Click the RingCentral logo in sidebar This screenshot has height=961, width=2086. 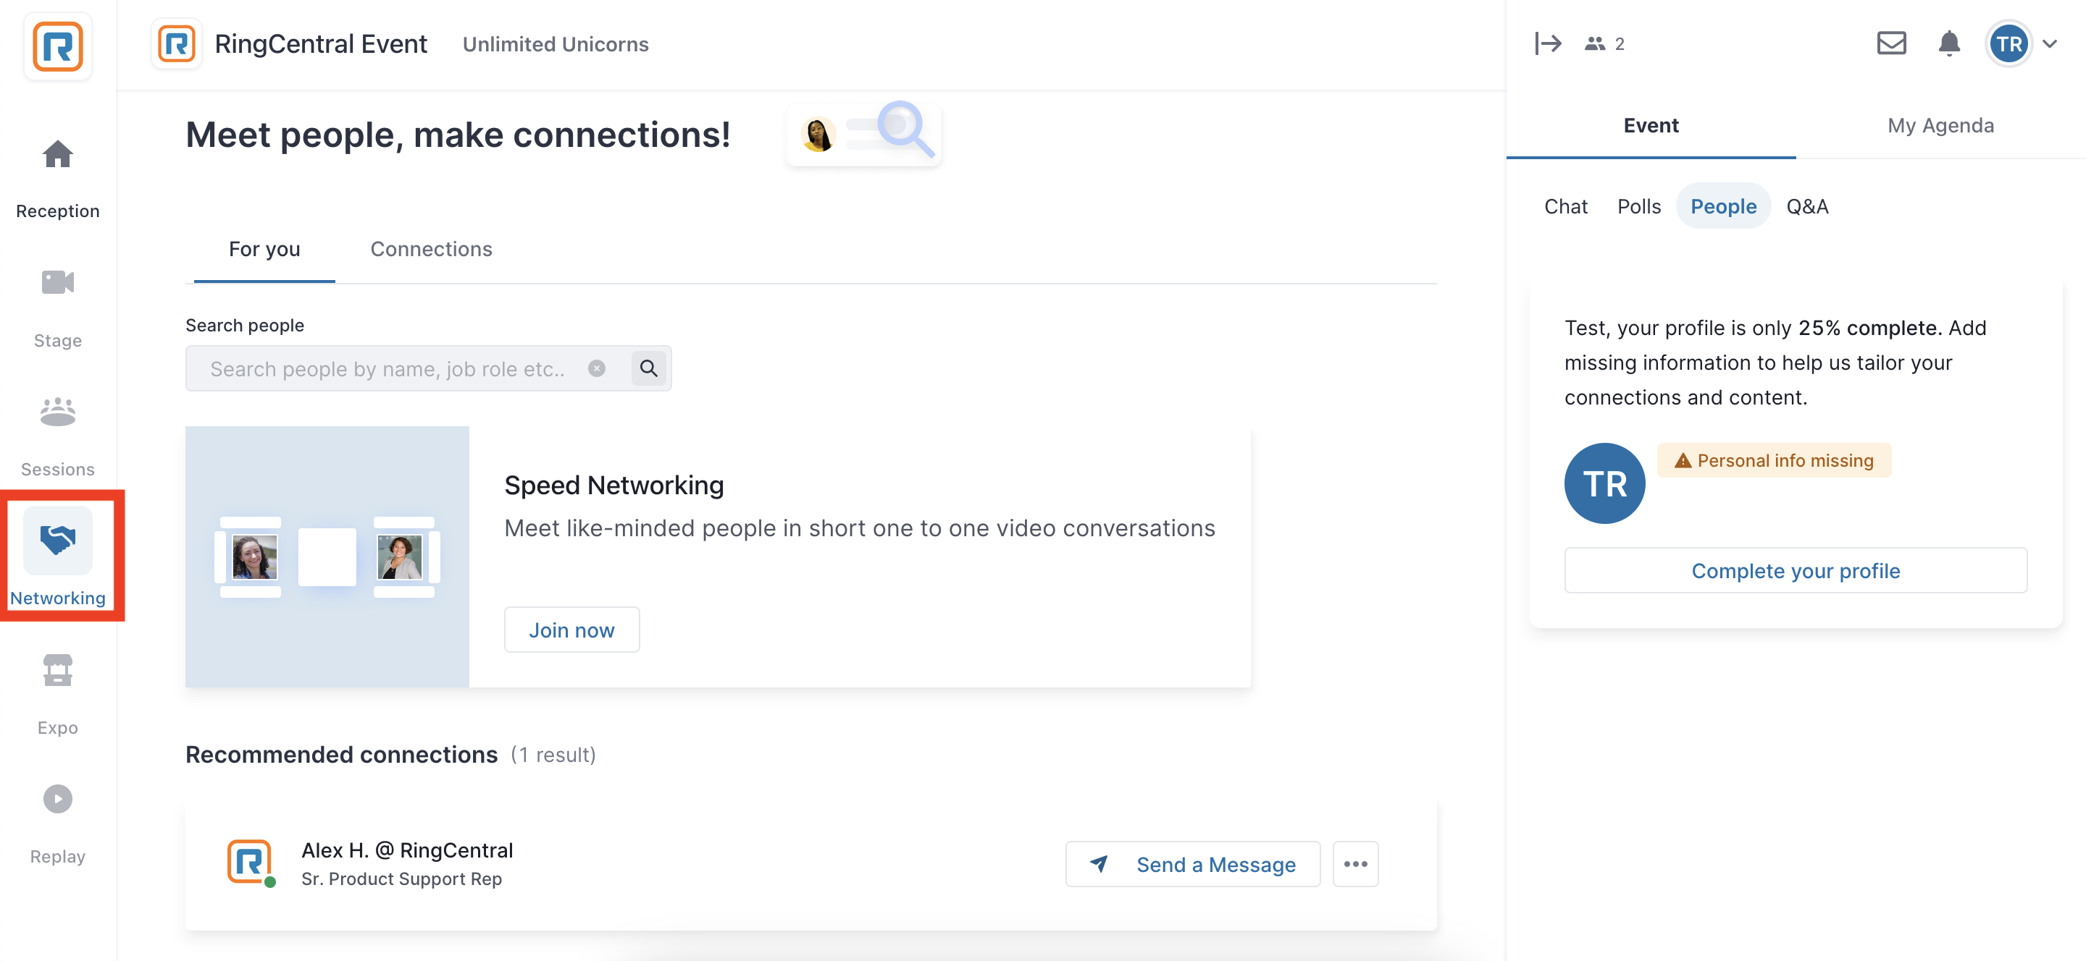(57, 46)
